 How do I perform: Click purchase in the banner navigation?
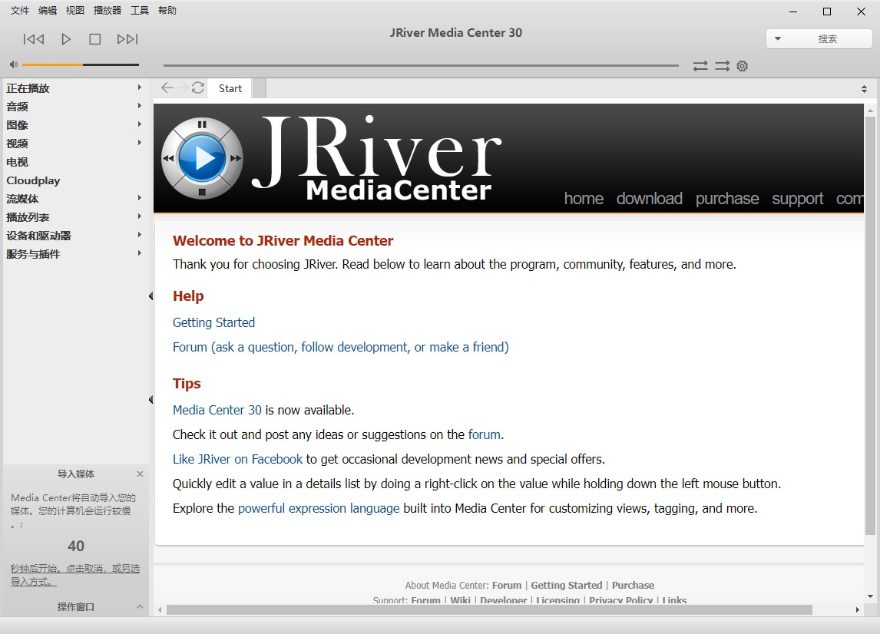tap(726, 199)
